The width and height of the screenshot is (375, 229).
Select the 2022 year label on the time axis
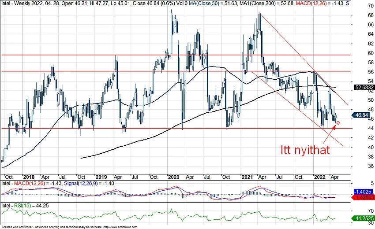point(319,177)
